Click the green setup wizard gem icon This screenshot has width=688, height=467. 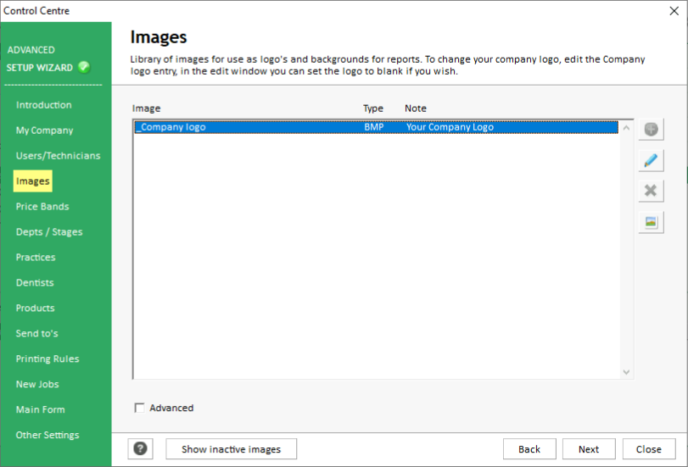(84, 68)
